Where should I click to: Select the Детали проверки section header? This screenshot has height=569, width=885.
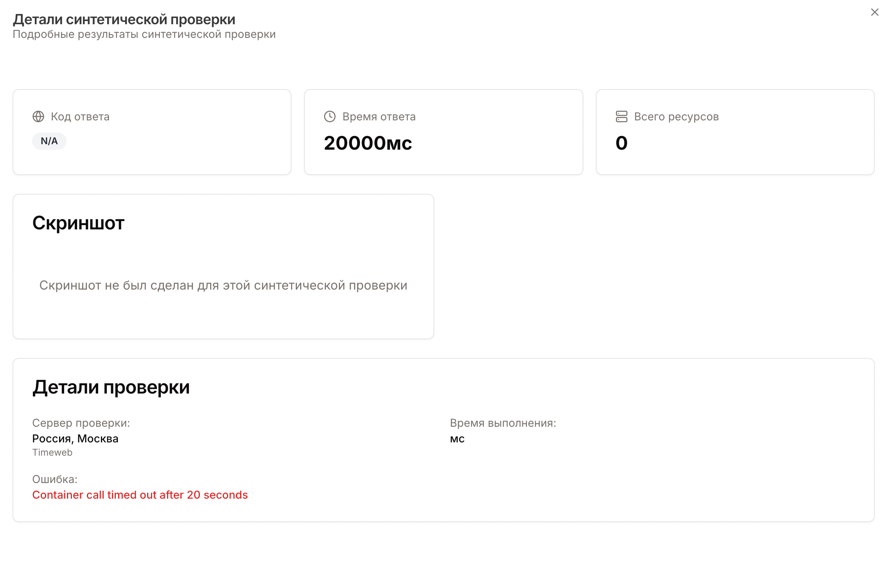[111, 387]
